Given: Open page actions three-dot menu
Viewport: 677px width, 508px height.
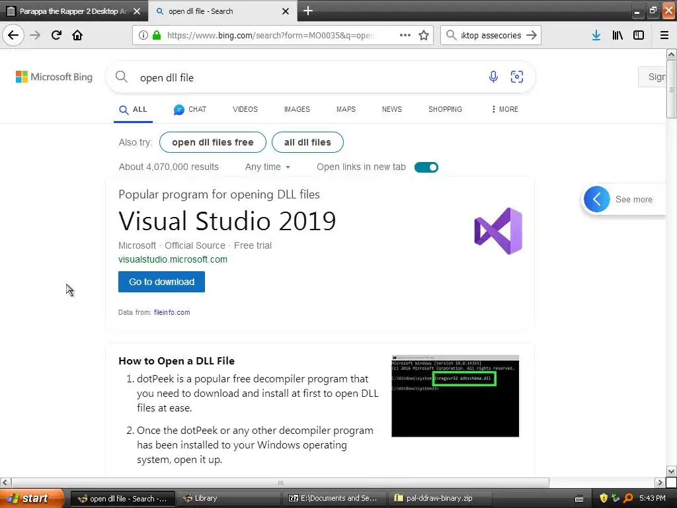Looking at the screenshot, I should coord(405,36).
